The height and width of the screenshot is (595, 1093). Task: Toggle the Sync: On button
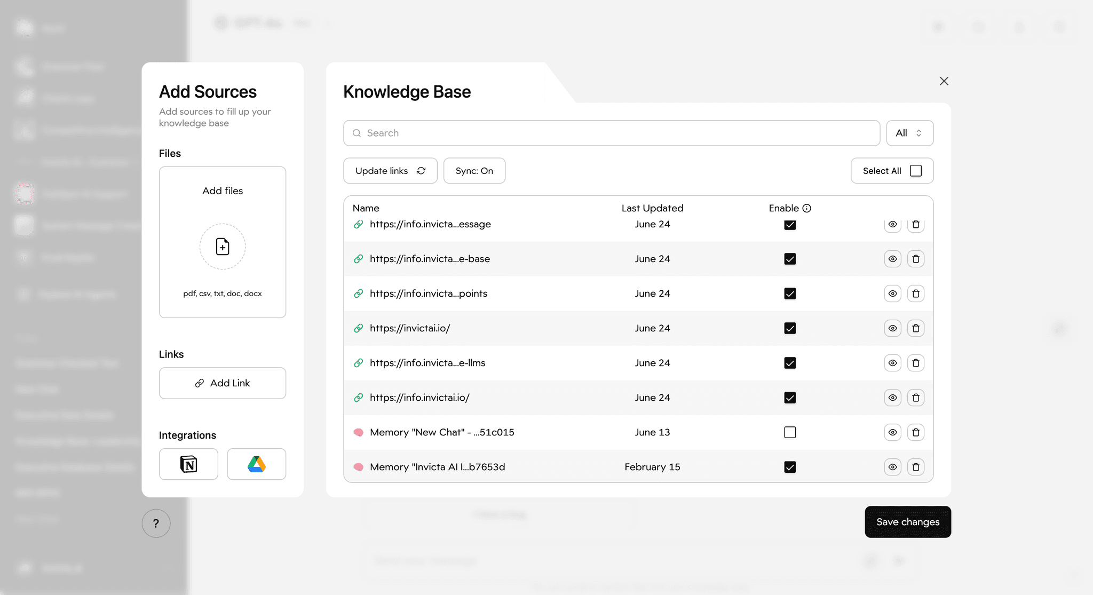(x=474, y=171)
